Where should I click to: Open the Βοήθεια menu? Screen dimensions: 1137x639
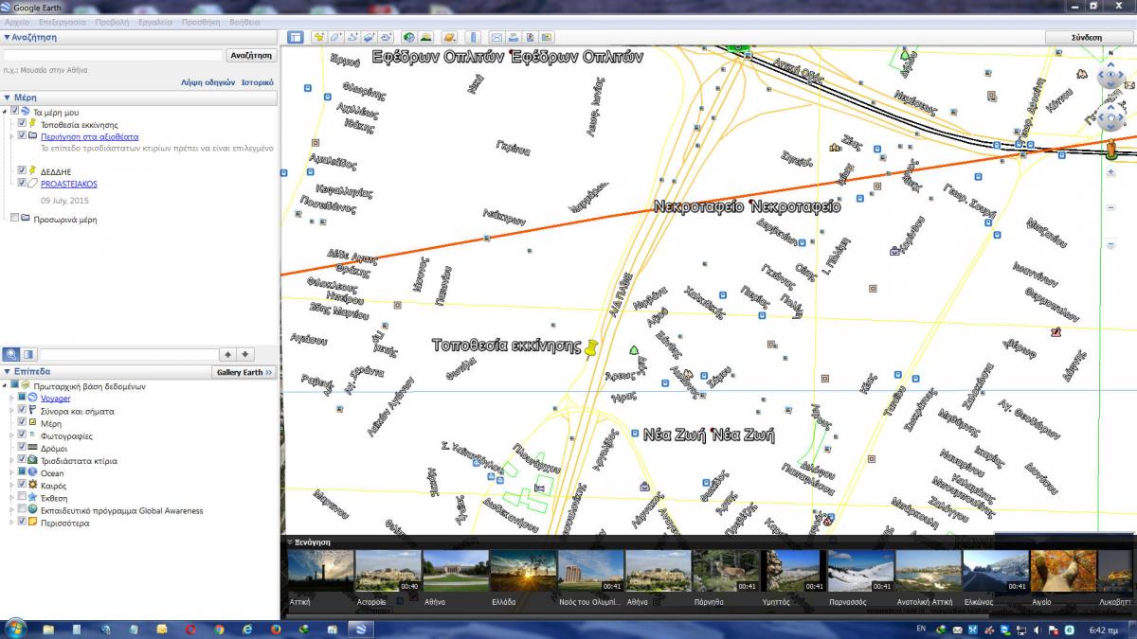tap(244, 21)
